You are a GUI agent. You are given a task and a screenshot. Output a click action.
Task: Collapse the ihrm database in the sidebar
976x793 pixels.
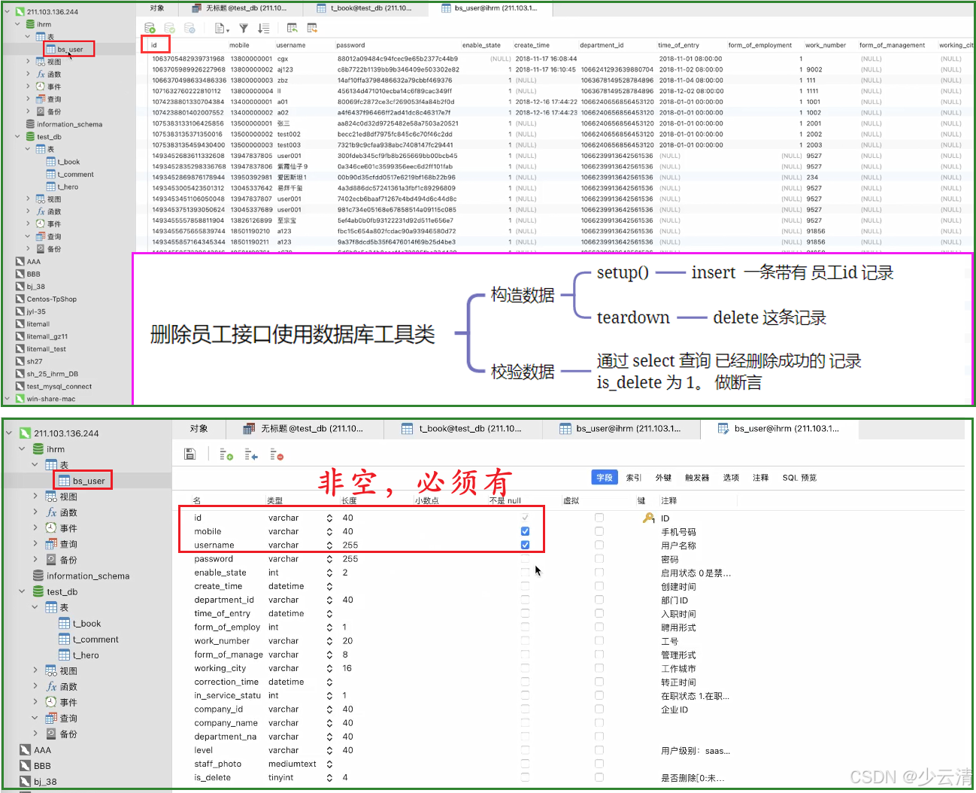(x=21, y=448)
